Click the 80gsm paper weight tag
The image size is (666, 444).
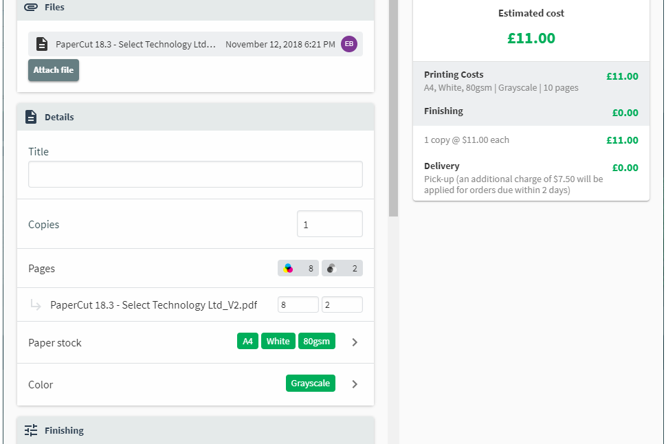point(317,341)
